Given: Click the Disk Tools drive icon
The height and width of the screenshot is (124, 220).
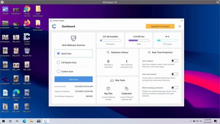Looking at the screenshot, I should [112, 80].
